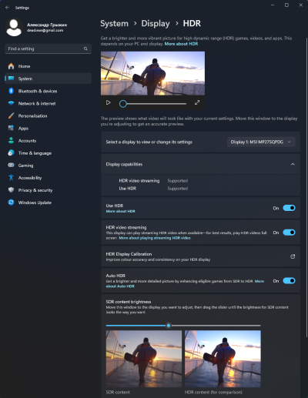This screenshot has width=308, height=398.
Task: Click the More about HDR link under Use HDR
Action: point(121,211)
